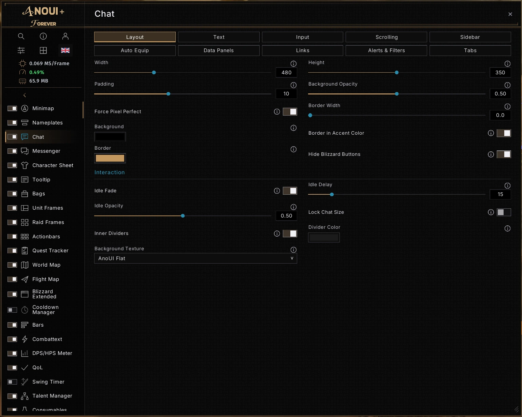This screenshot has width=522, height=417.
Task: Open Background Texture dropdown
Action: coord(195,258)
